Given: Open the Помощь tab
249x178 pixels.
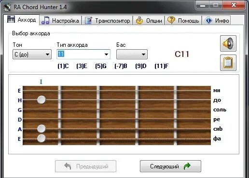Looking at the screenshot, I should click(183, 20).
